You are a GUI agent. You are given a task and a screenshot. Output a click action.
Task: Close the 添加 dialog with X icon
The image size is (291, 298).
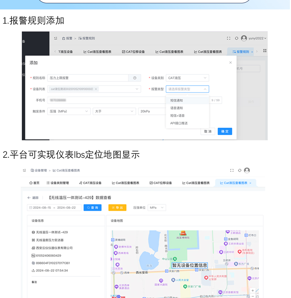[230, 63]
